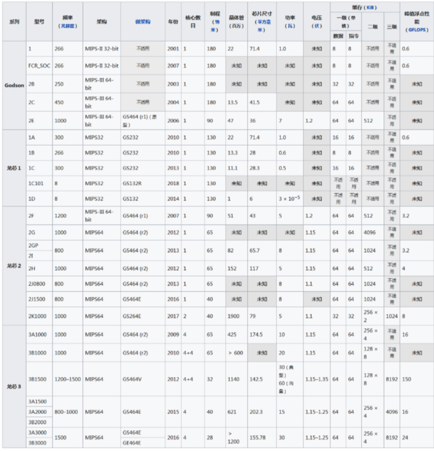The image size is (434, 451).
Task: Select the 1C101 model cell
Action: [39, 183]
